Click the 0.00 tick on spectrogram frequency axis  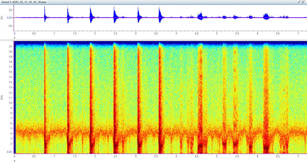[9, 152]
